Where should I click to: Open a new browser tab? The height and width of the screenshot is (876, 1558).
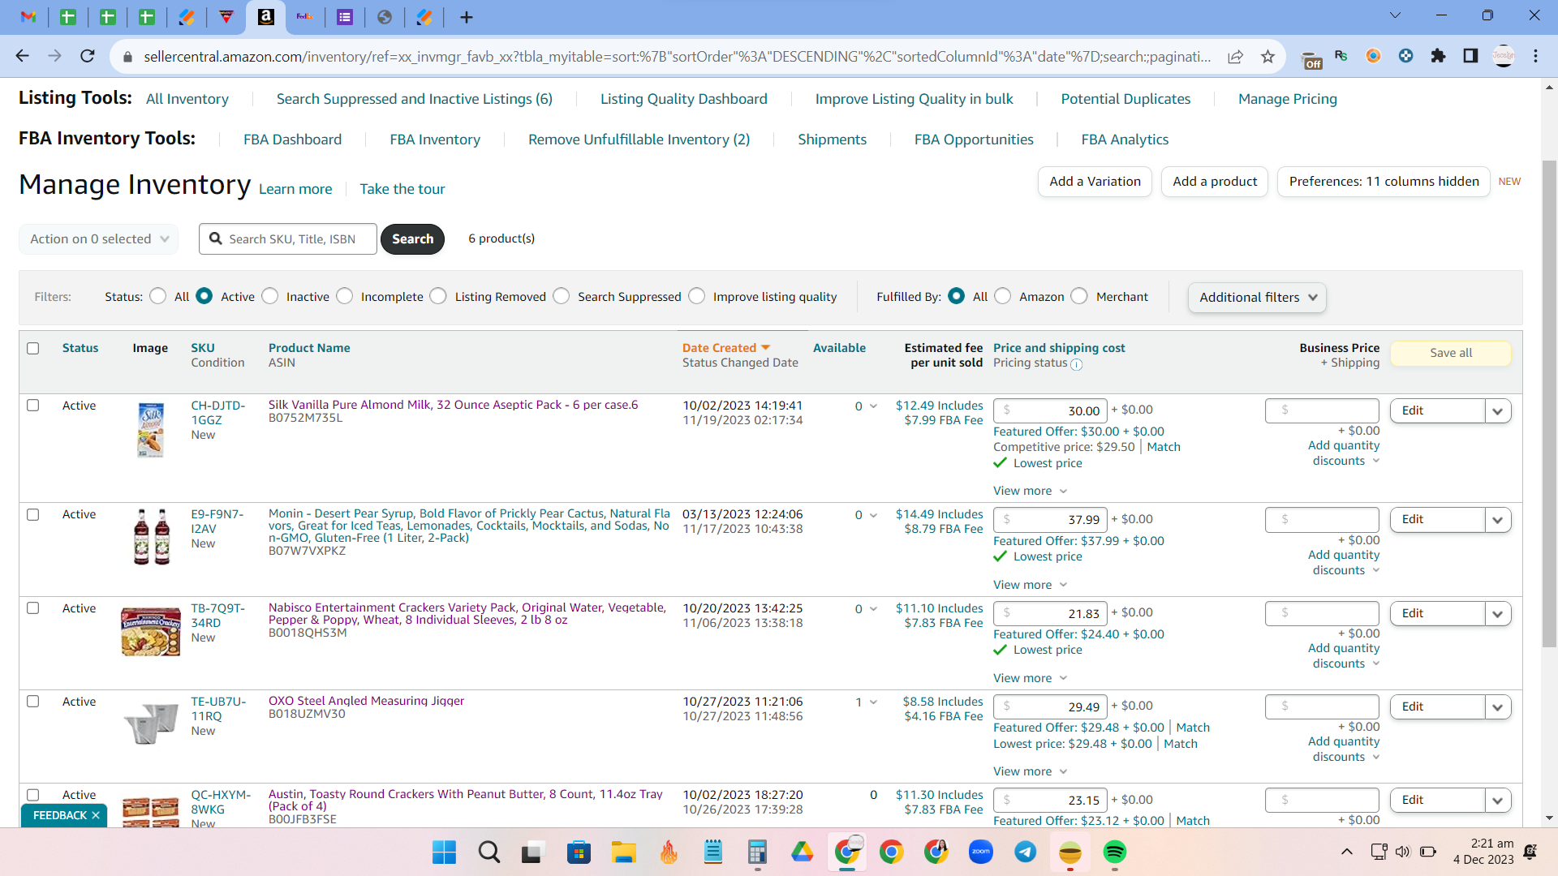[x=466, y=17]
